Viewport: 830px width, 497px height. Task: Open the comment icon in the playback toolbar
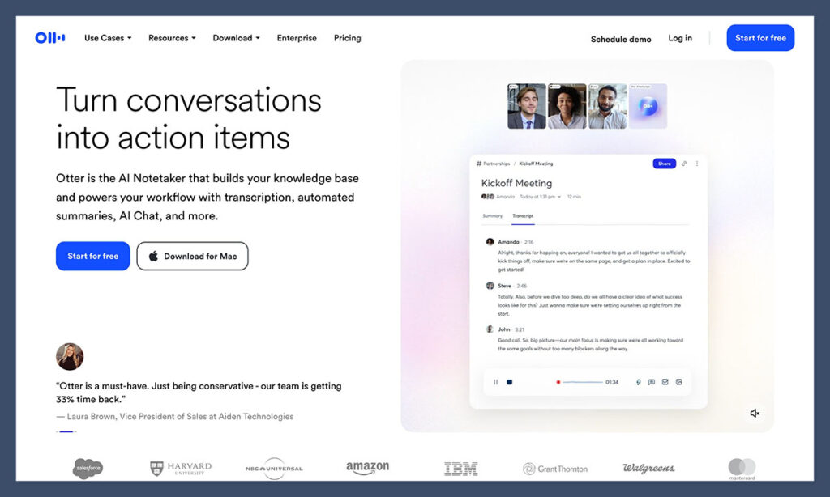[651, 380]
